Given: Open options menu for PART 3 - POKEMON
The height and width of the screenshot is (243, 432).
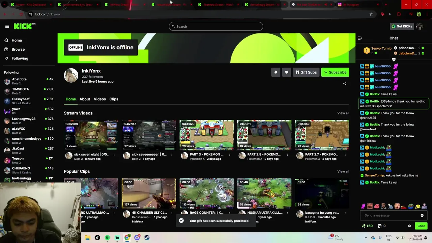Looking at the screenshot, I should [x=230, y=155].
